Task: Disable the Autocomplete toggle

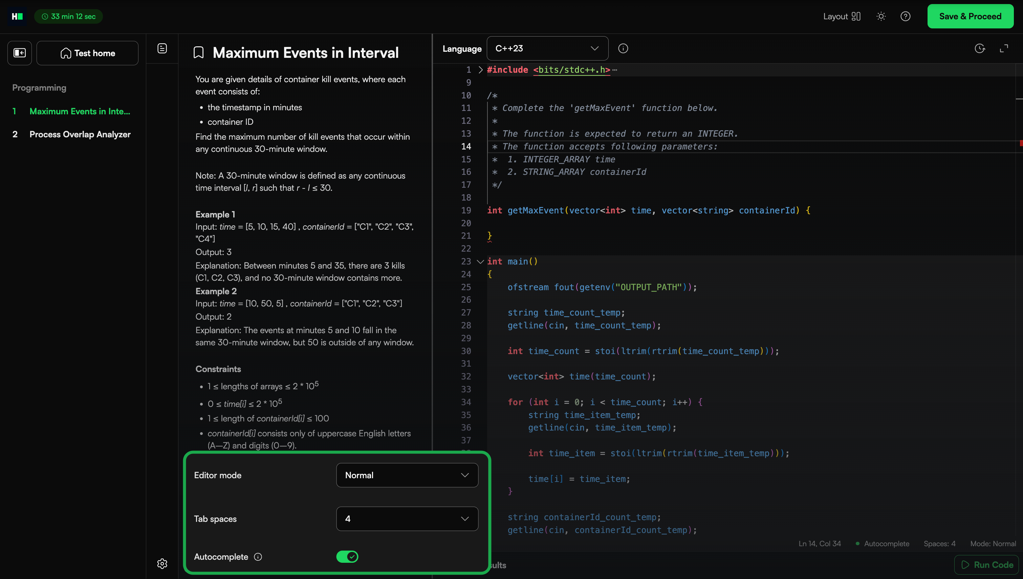Action: click(x=347, y=557)
